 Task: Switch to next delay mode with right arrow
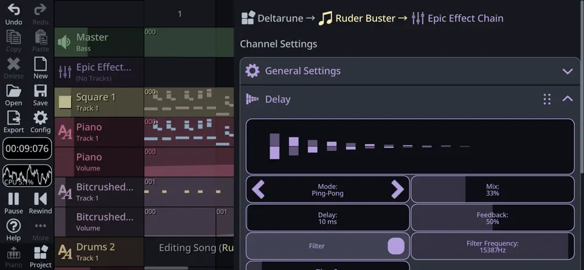tap(397, 189)
